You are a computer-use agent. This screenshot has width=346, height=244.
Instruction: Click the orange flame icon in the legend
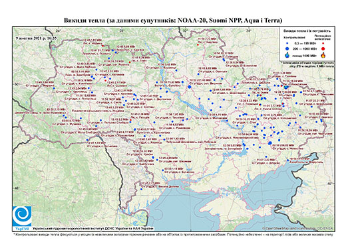pyautogui.click(x=323, y=55)
